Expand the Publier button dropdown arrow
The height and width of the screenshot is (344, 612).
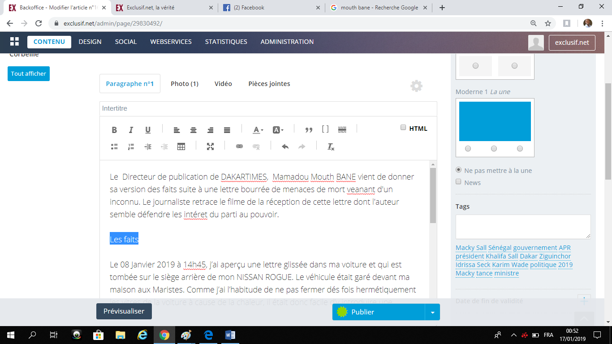click(432, 312)
